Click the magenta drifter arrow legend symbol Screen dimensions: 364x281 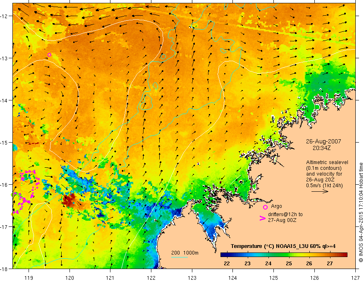(262, 218)
